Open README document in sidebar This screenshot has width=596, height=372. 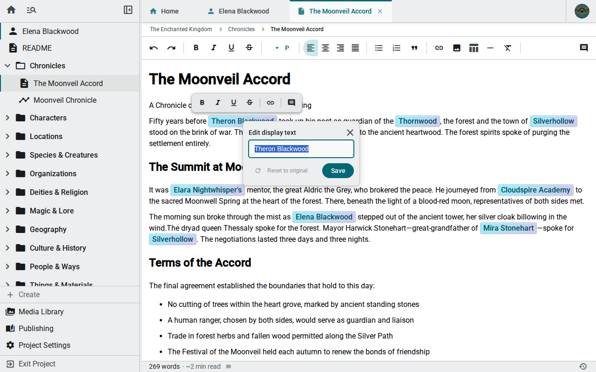[70, 48]
